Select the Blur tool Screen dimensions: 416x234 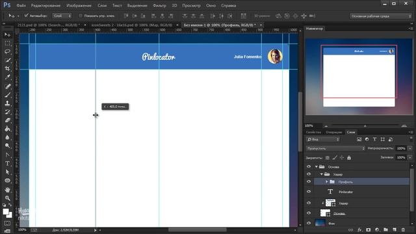point(7,137)
